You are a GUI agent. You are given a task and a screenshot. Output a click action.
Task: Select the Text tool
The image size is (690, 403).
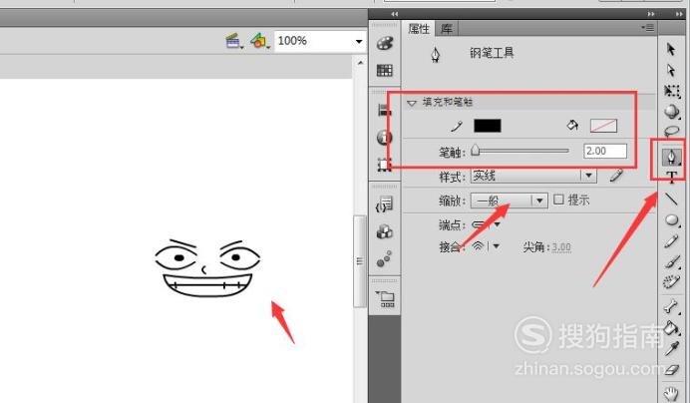671,177
